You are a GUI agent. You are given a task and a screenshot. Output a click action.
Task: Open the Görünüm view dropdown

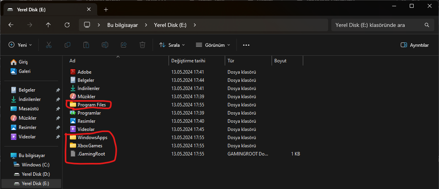(213, 45)
